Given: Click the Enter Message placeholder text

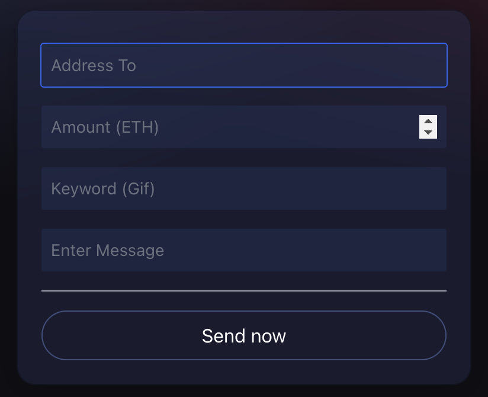Looking at the screenshot, I should click(x=108, y=250).
